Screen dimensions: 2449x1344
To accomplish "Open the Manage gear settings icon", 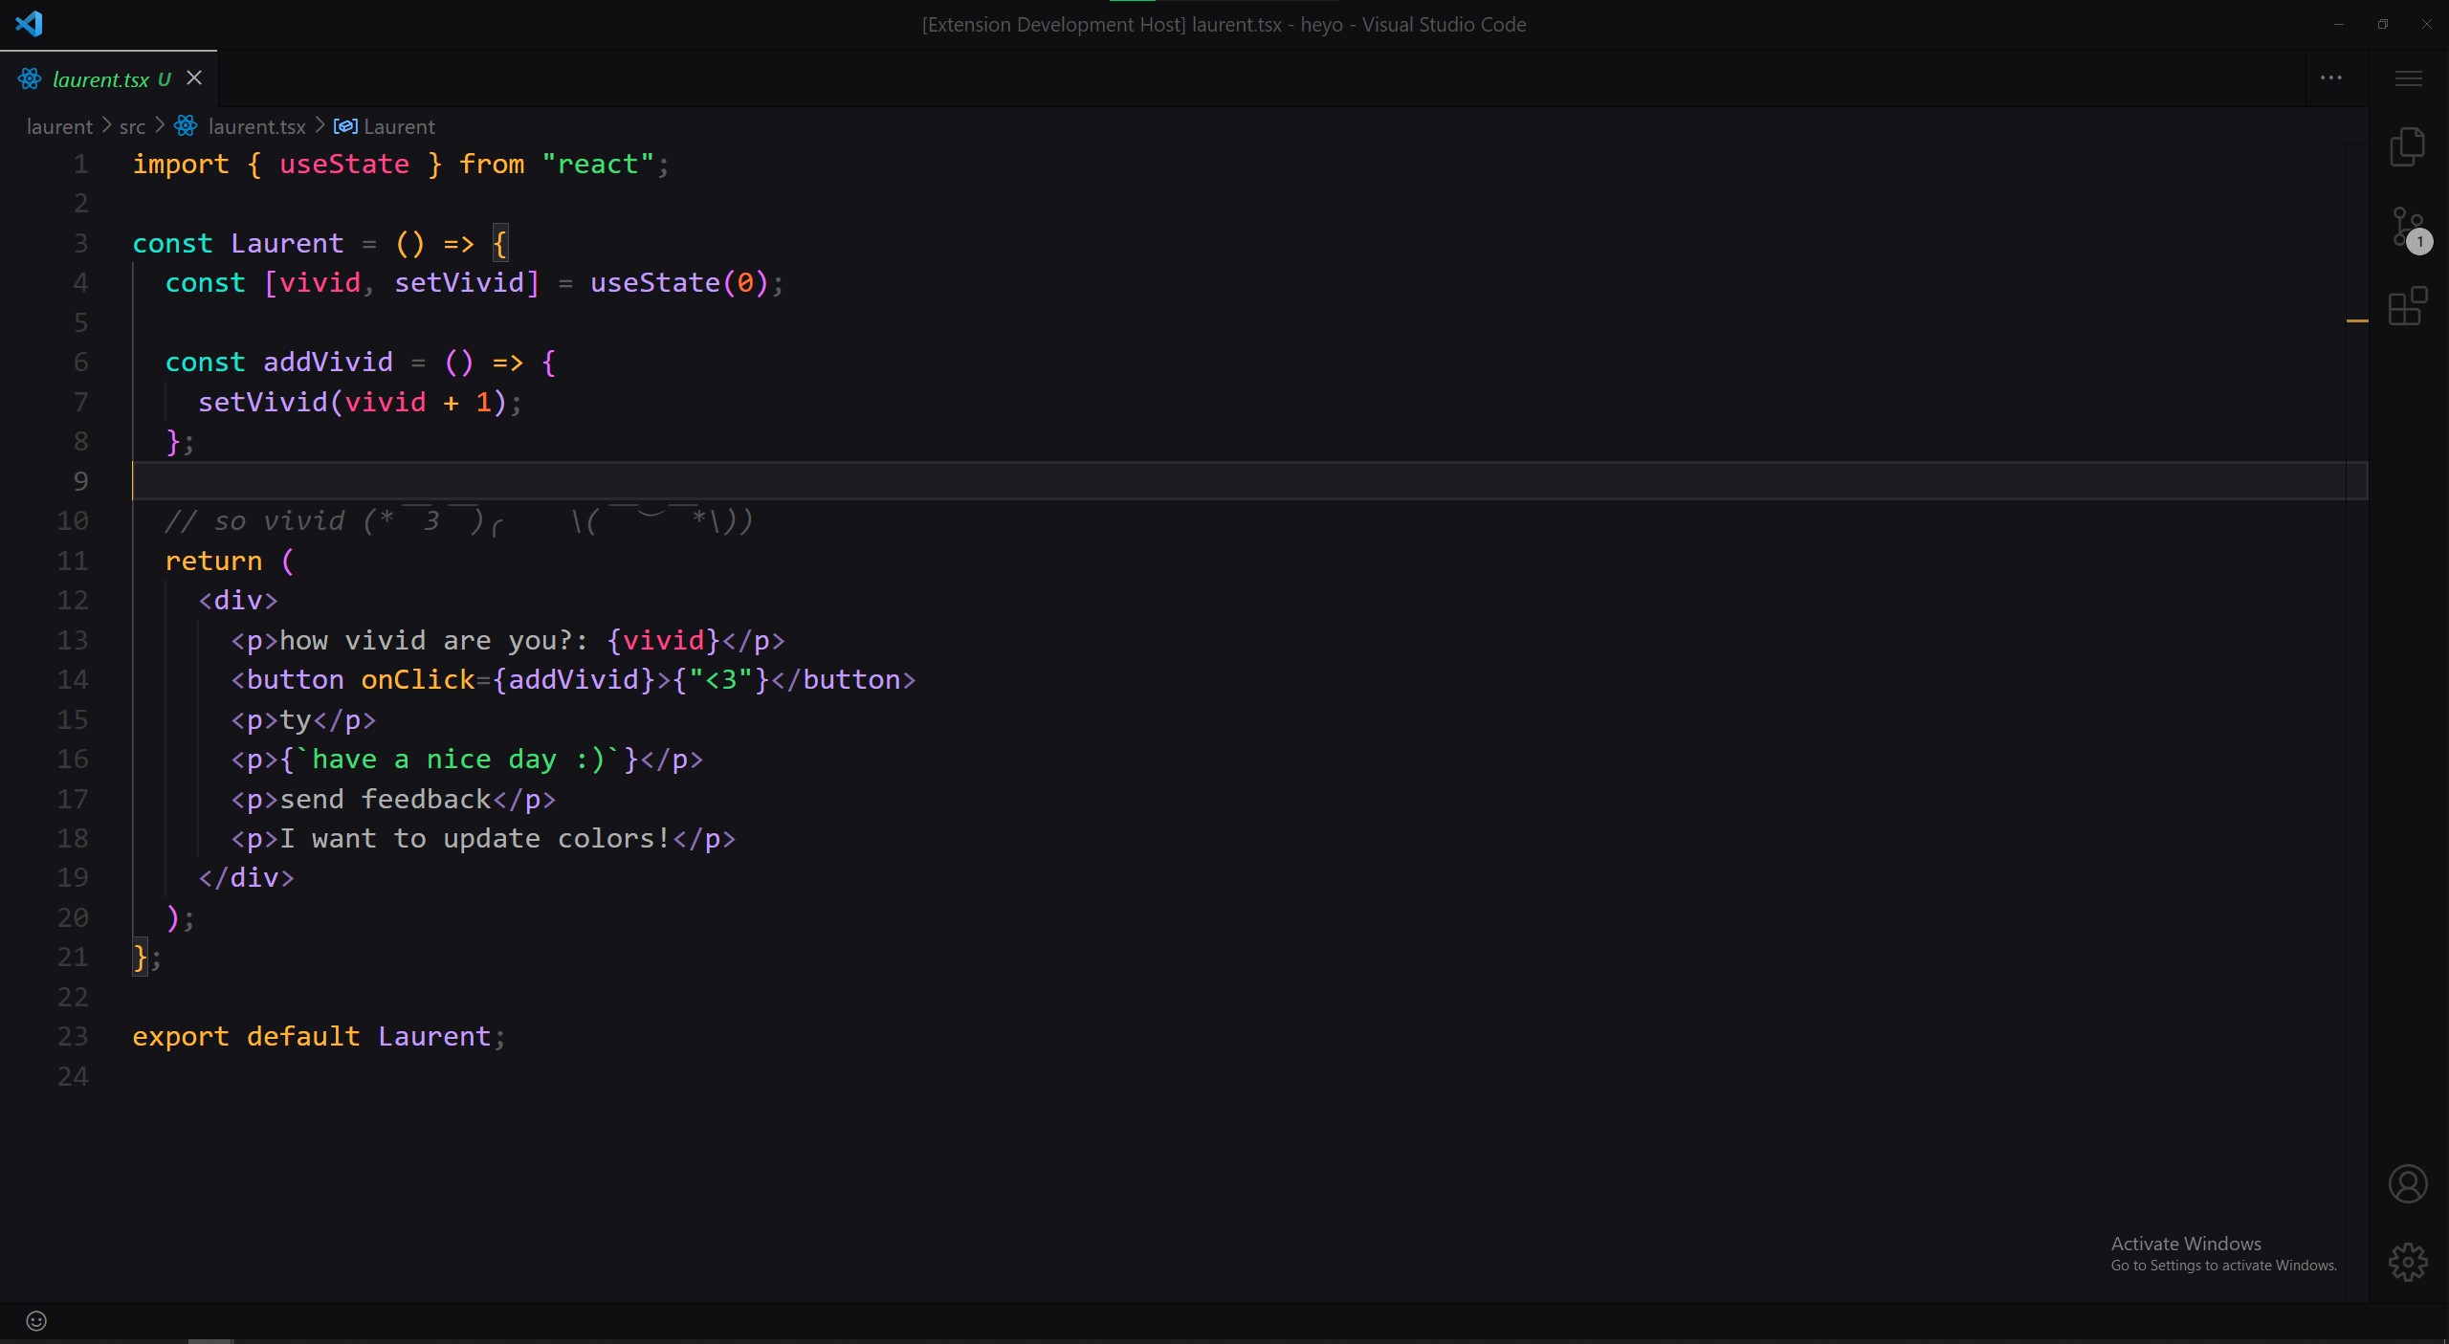I will [x=2407, y=1262].
